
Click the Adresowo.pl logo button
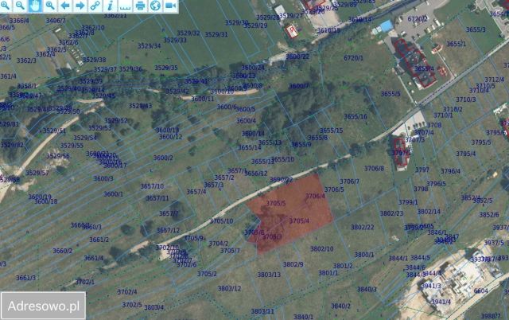43,306
